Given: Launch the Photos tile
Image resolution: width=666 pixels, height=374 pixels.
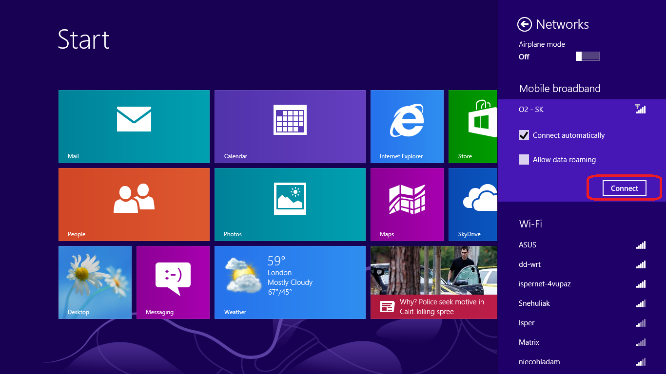Looking at the screenshot, I should pos(290,204).
